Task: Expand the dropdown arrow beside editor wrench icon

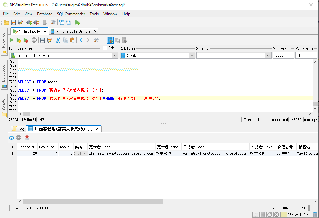Action: pos(103,40)
